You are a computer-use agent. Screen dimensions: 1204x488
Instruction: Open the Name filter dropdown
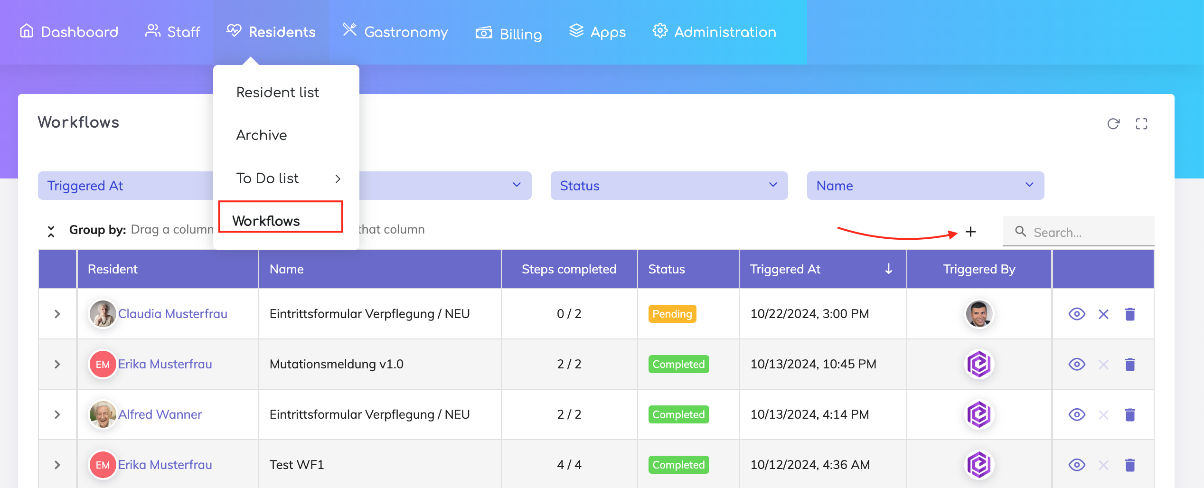[x=925, y=186]
